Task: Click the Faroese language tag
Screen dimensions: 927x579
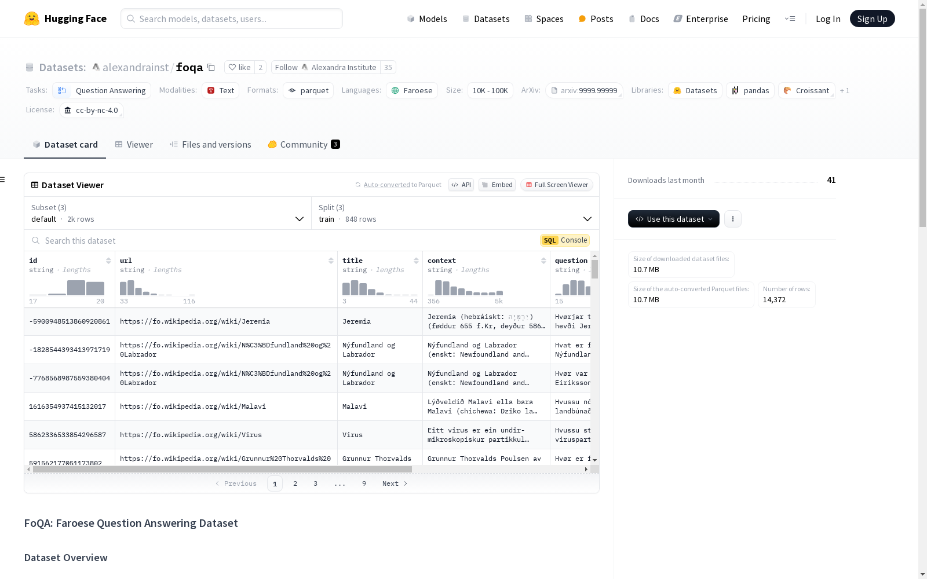Action: point(412,90)
